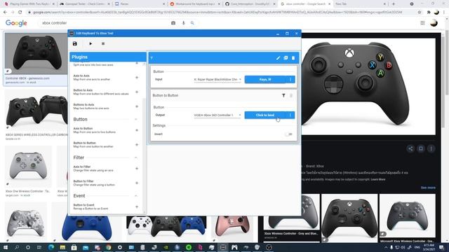Share the Xbox controller image
The width and height of the screenshot is (449, 252).
(x=410, y=148)
